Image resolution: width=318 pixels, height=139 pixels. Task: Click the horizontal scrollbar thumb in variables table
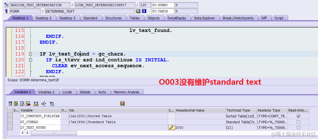tap(54, 133)
